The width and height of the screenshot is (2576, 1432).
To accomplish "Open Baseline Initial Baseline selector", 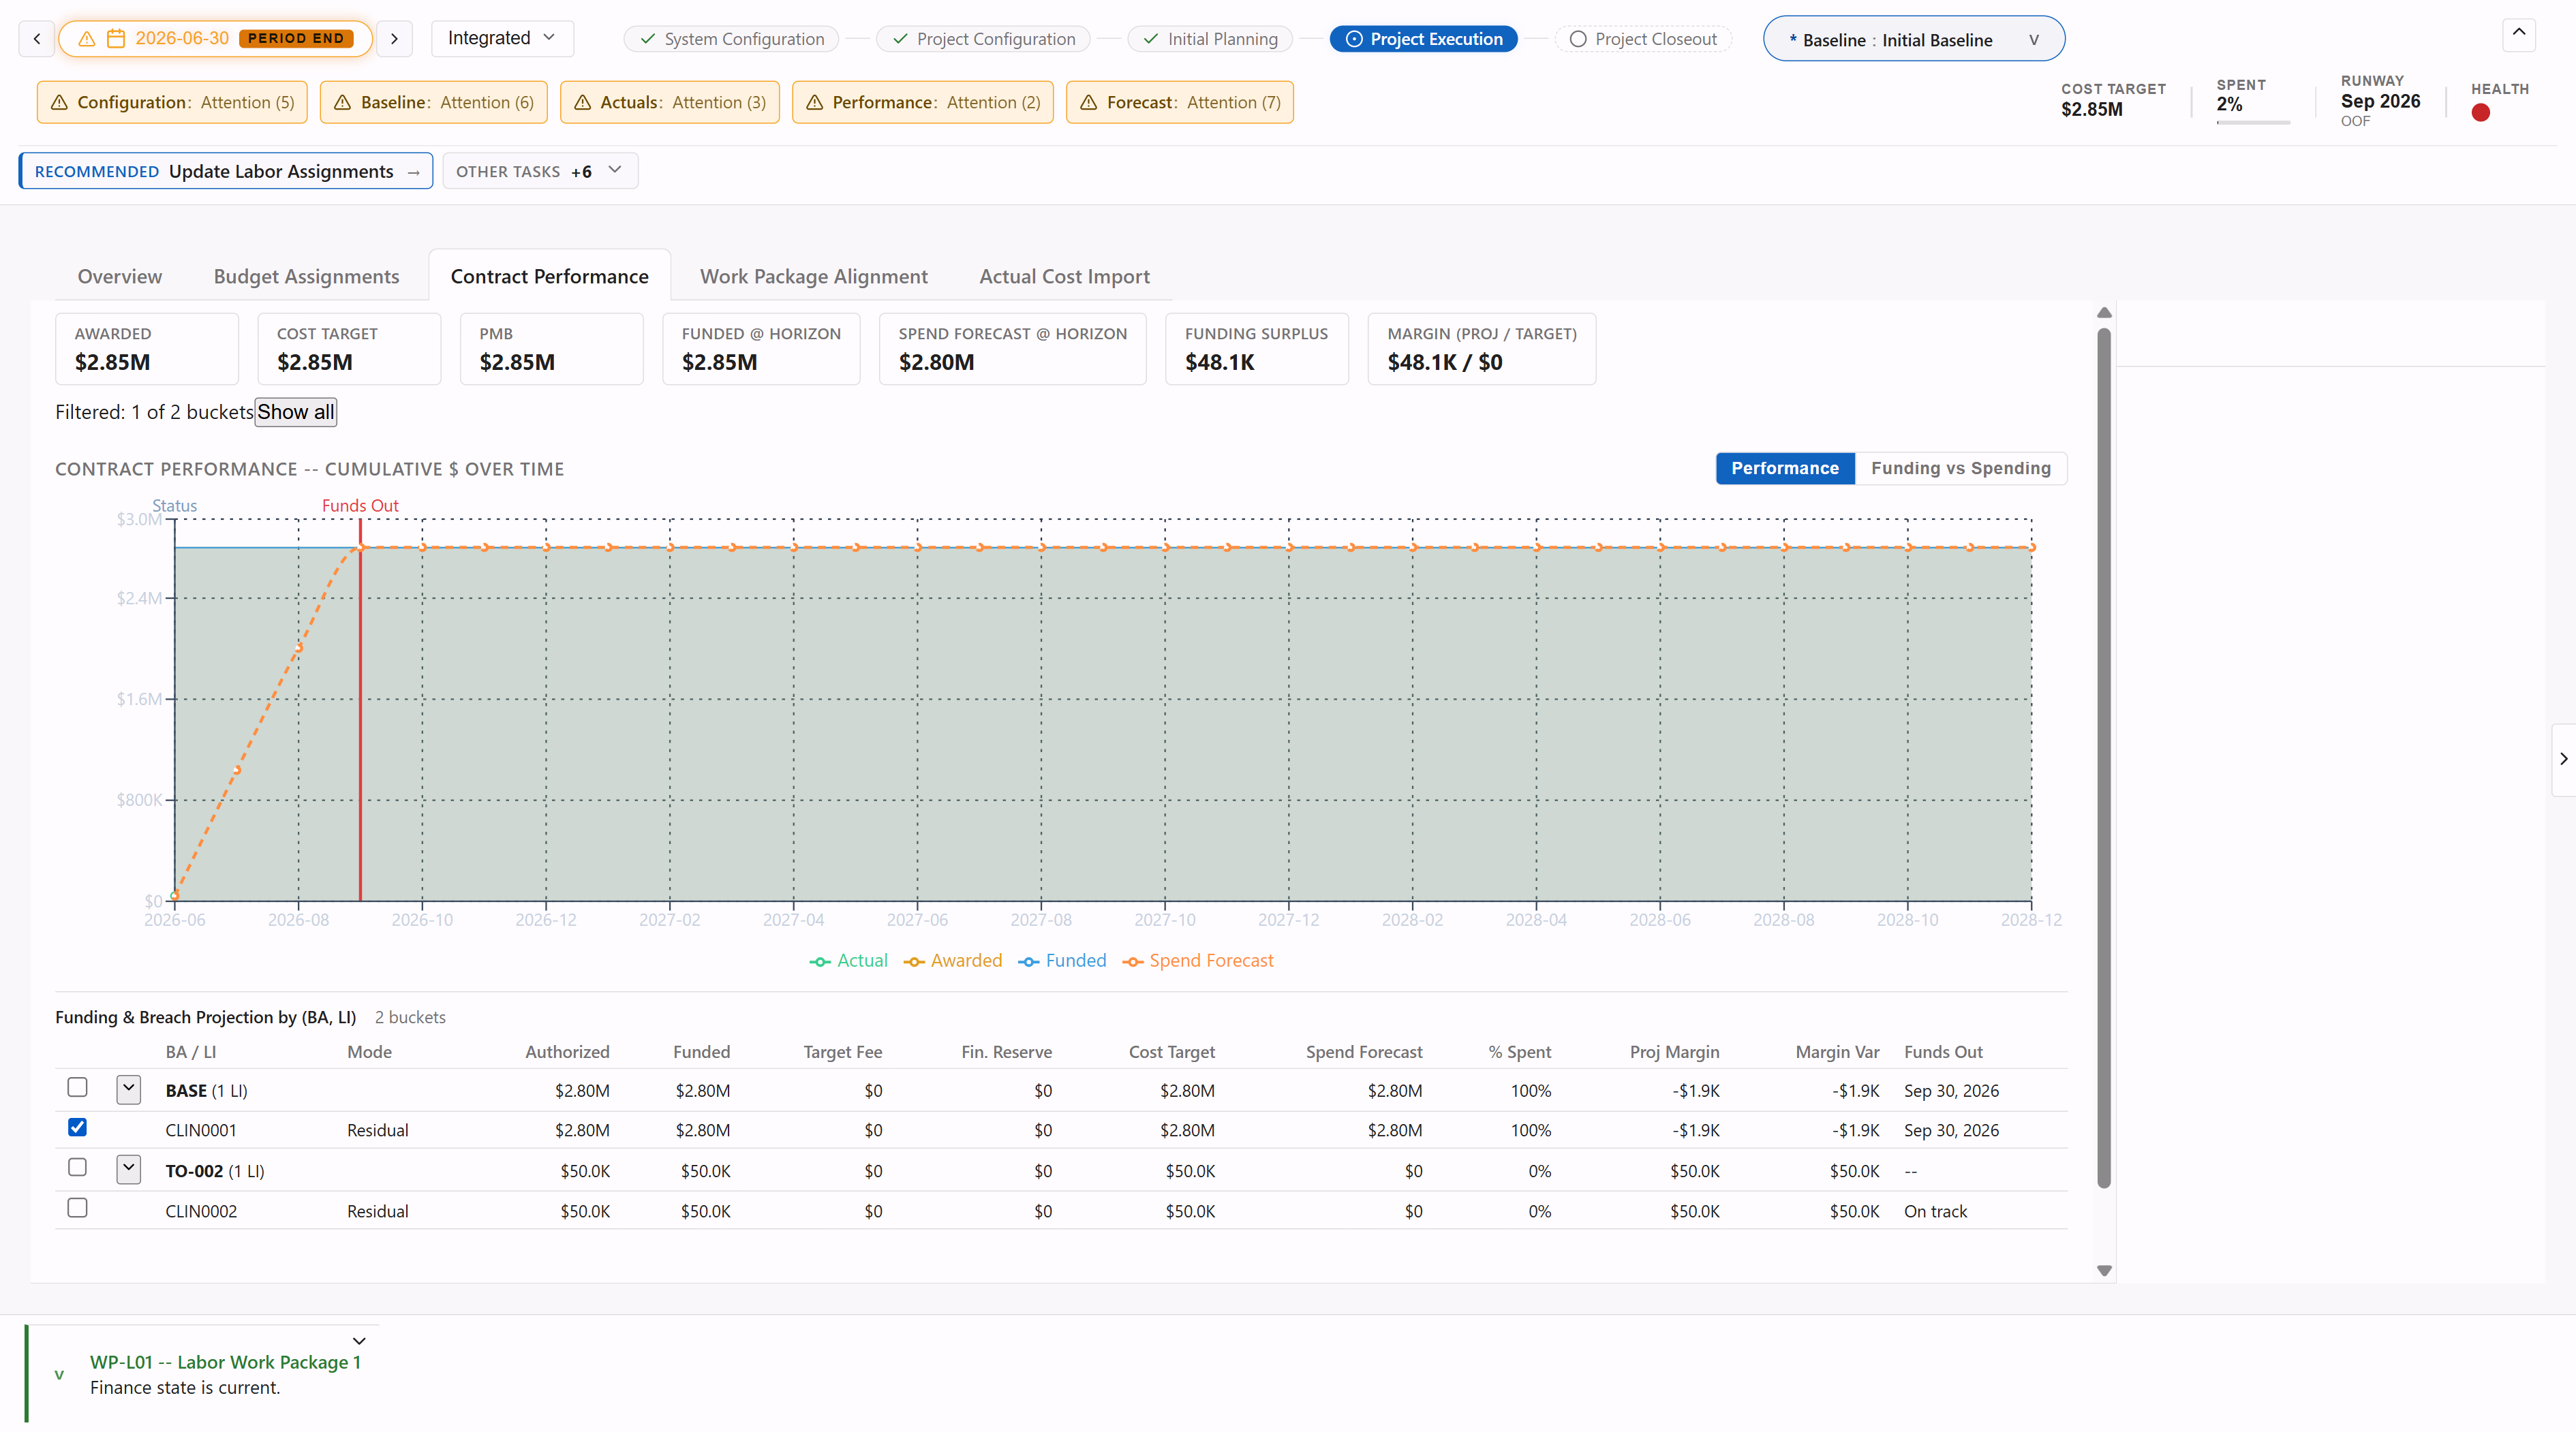I will point(1914,39).
